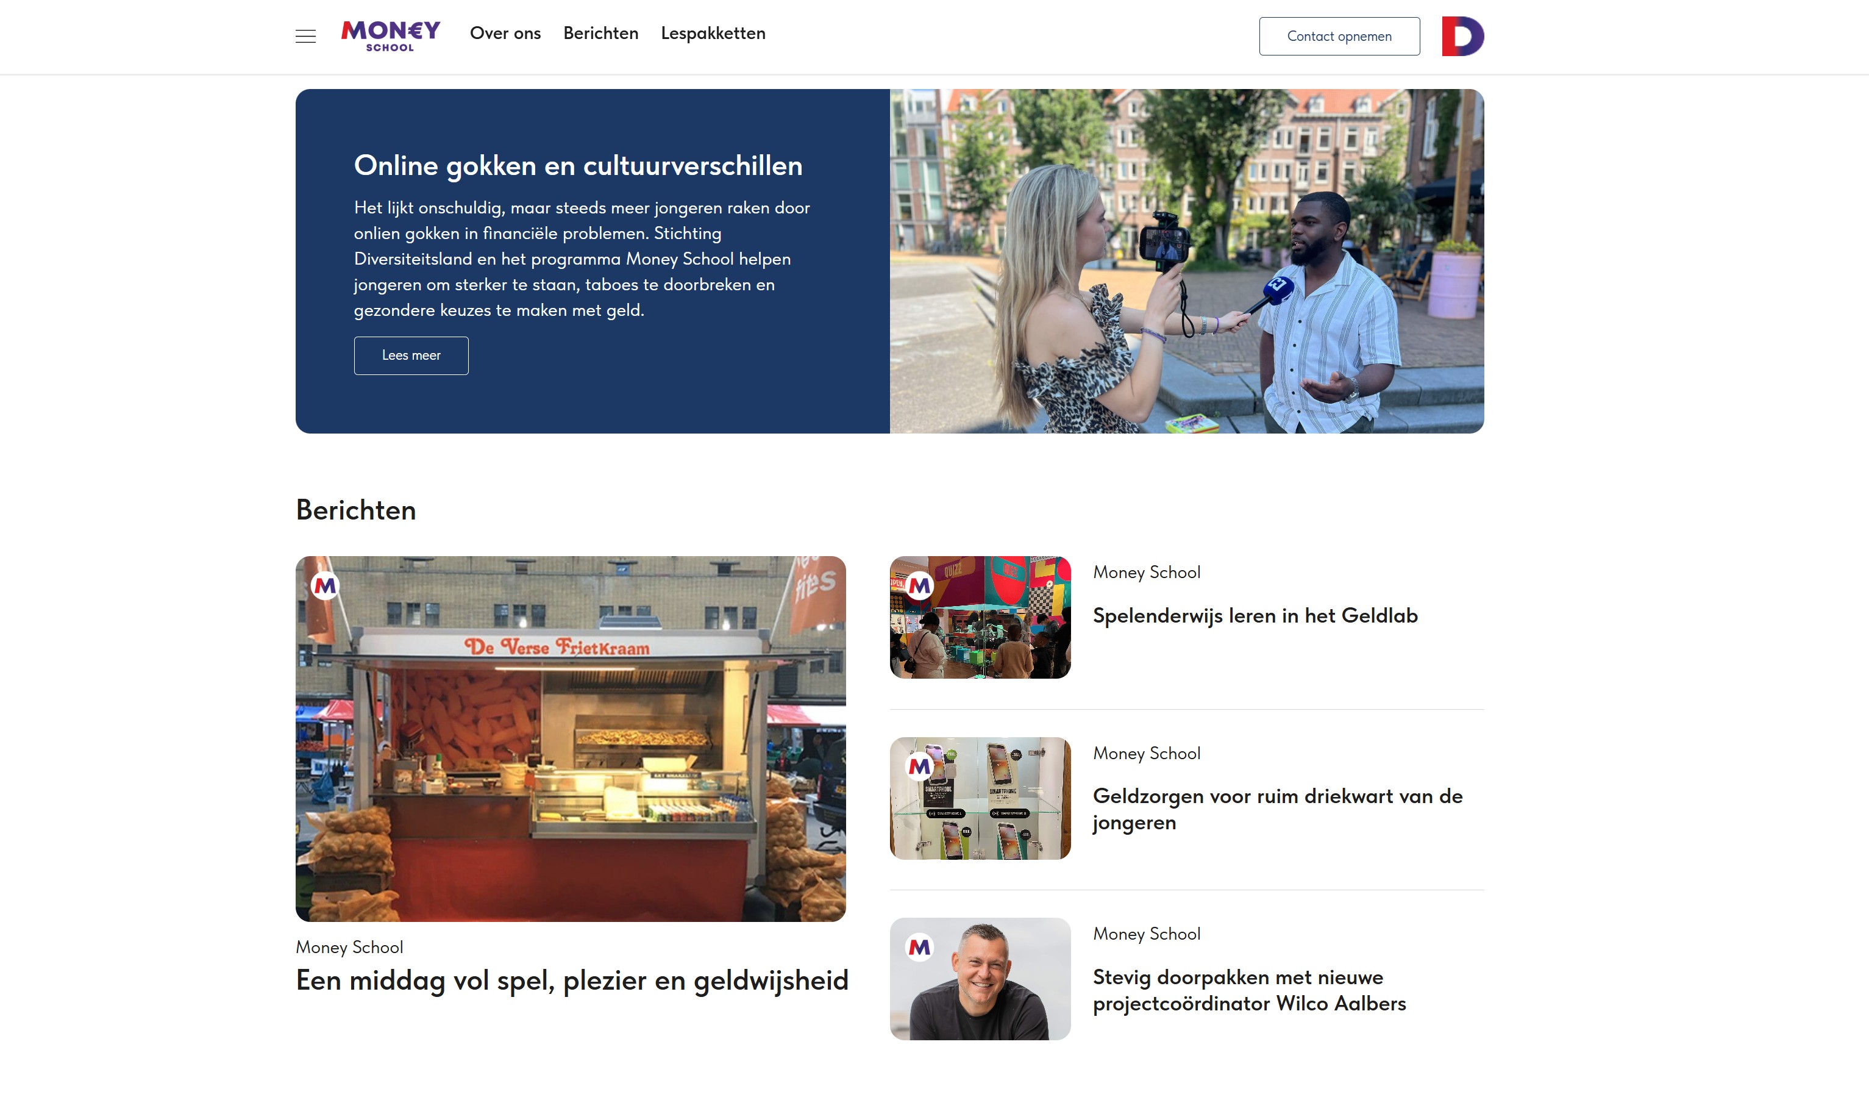1869x1111 pixels.
Task: Open Lespakketten navigation item
Action: (x=713, y=34)
